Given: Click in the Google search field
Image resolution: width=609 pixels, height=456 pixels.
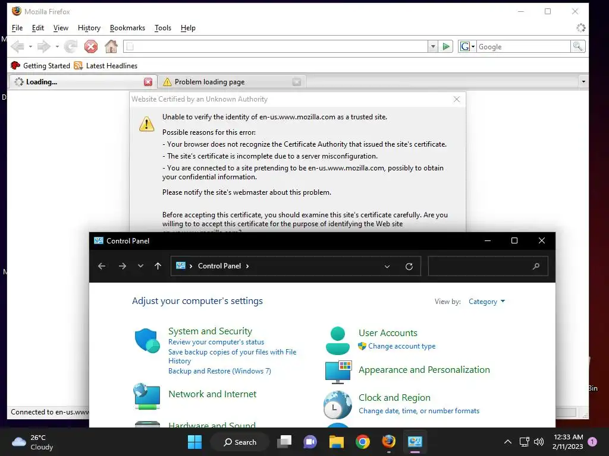Looking at the screenshot, I should coord(523,46).
